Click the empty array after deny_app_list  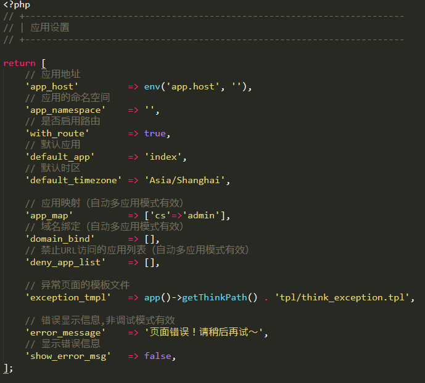click(150, 263)
